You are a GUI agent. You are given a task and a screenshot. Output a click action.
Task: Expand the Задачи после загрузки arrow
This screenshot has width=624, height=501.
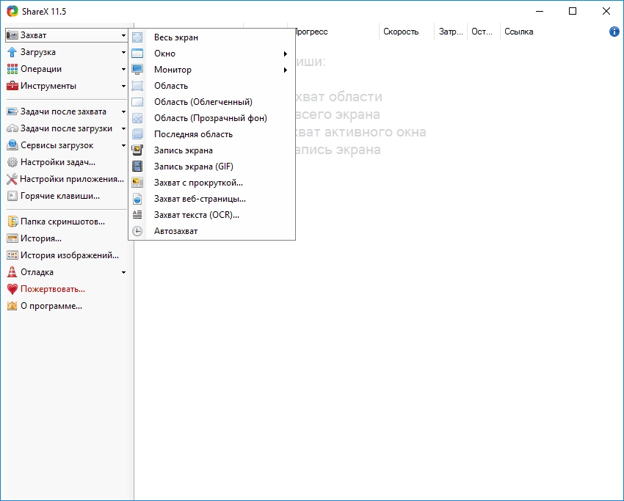[x=124, y=129]
